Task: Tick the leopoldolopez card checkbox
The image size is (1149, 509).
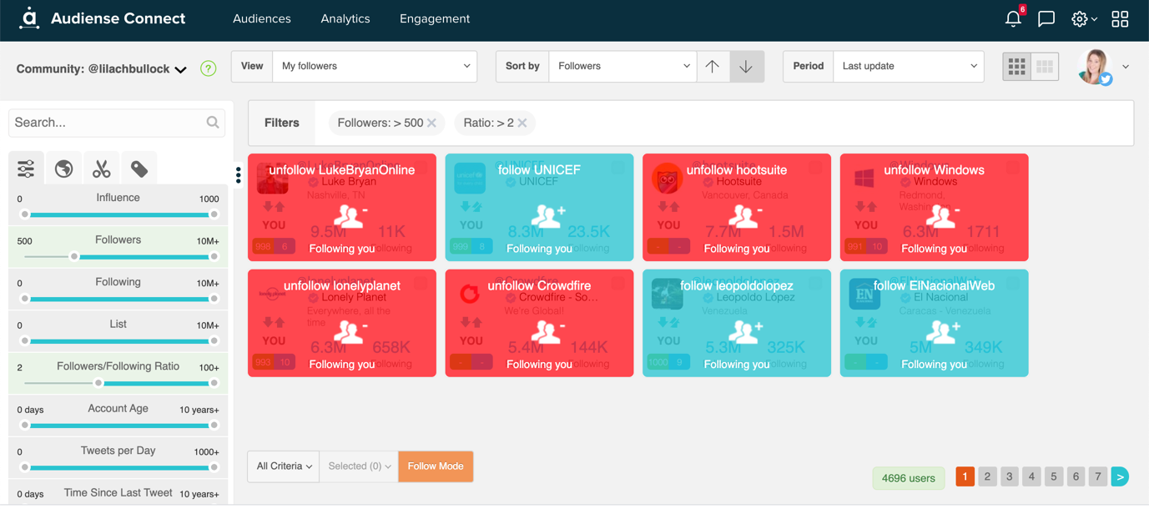Action: pos(815,284)
